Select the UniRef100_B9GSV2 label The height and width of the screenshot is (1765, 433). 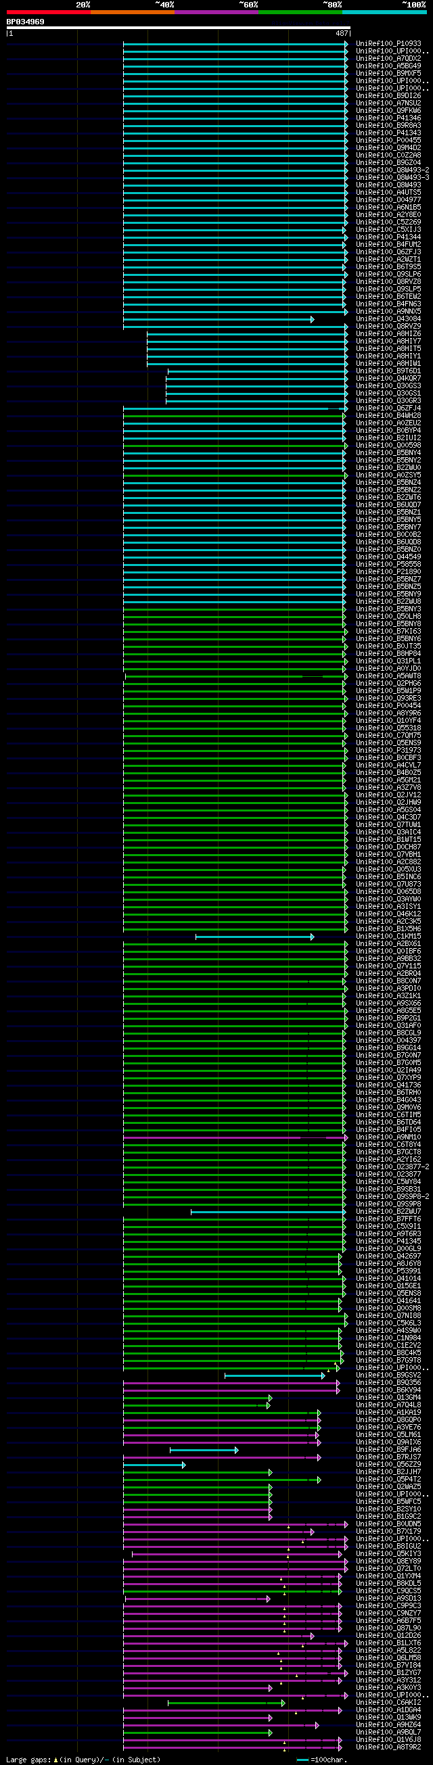pyautogui.click(x=388, y=1374)
